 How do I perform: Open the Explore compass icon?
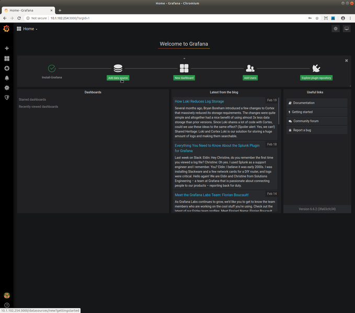point(7,68)
